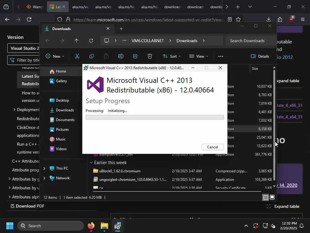Image resolution: width=310 pixels, height=233 pixels.
Task: Close the Downloads Explorer tab
Action: pyautogui.click(x=108, y=29)
